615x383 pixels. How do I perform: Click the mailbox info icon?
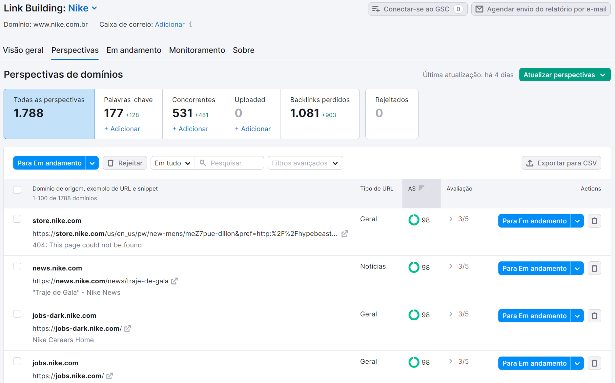point(191,24)
